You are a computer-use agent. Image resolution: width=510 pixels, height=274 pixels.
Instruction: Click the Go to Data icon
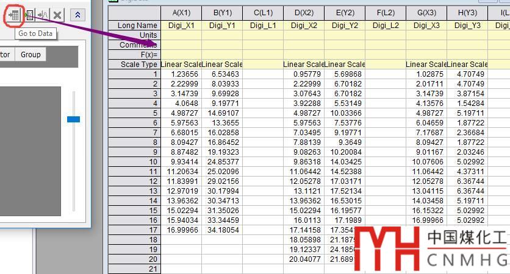14,15
